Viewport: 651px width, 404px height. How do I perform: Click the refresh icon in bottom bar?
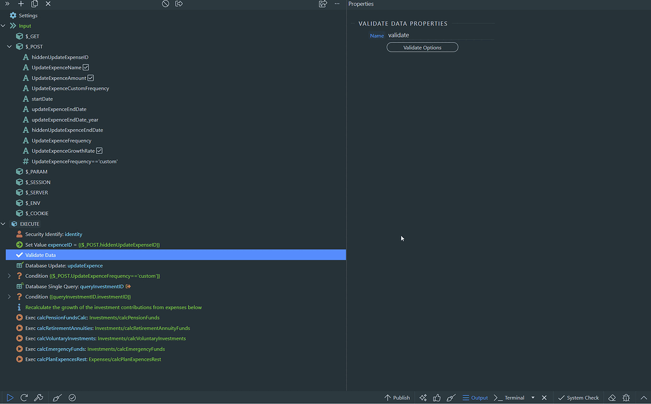[24, 398]
